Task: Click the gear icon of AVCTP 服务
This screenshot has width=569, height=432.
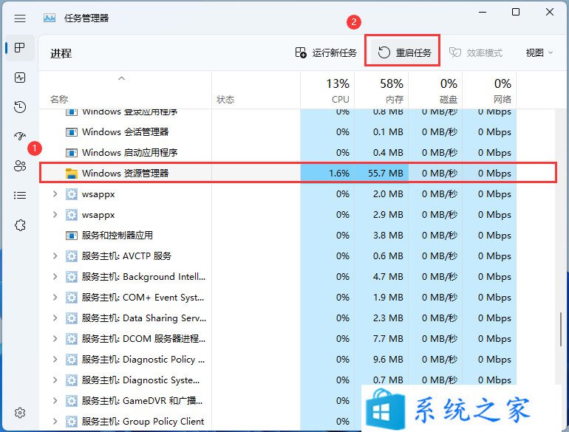Action: pyautogui.click(x=72, y=256)
